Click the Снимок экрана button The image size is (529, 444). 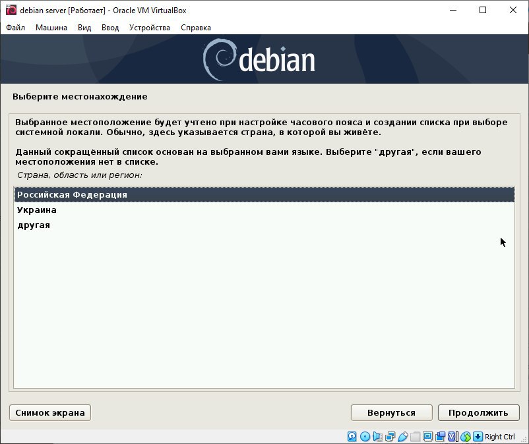point(50,412)
